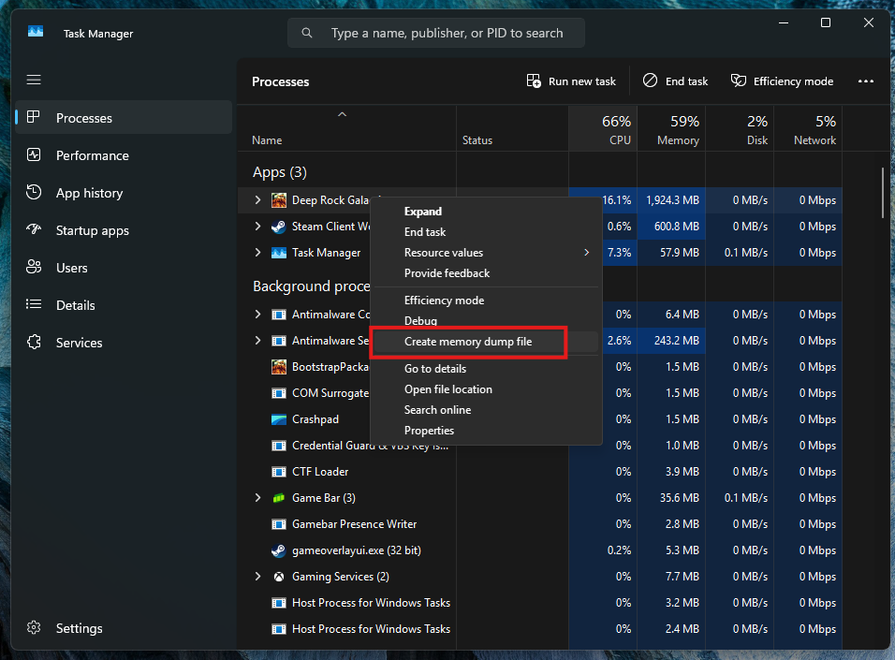Image resolution: width=895 pixels, height=660 pixels.
Task: Click the Apps (3) group heading
Action: (x=280, y=172)
